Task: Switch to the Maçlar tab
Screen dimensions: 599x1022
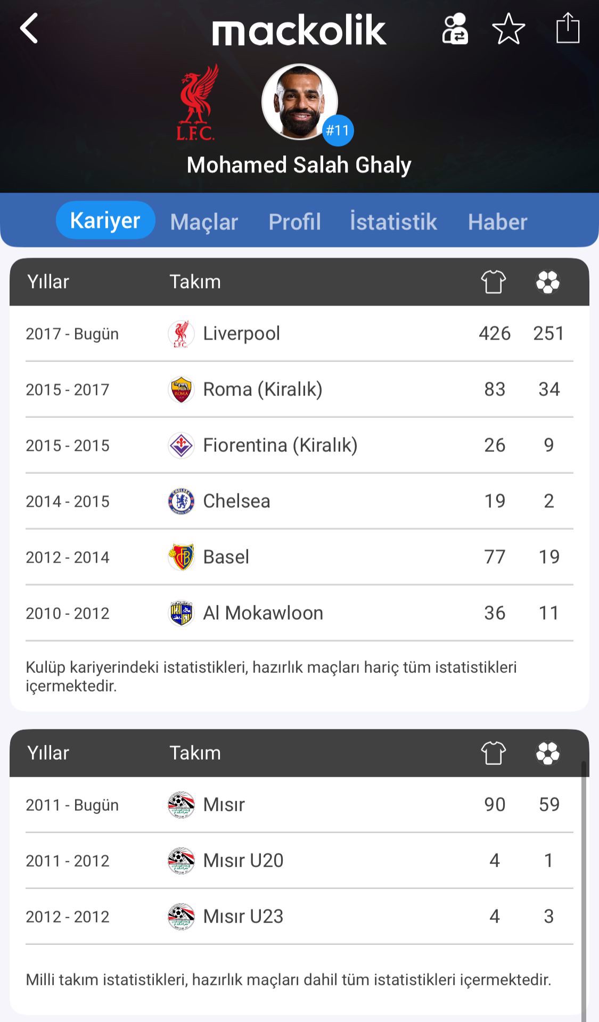Action: 204,221
